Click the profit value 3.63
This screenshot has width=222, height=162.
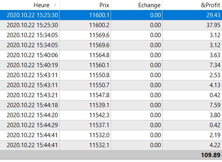point(215,55)
